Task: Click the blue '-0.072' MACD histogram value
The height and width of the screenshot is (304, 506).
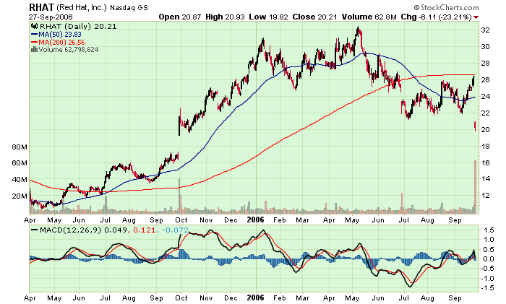Action: pyautogui.click(x=175, y=230)
